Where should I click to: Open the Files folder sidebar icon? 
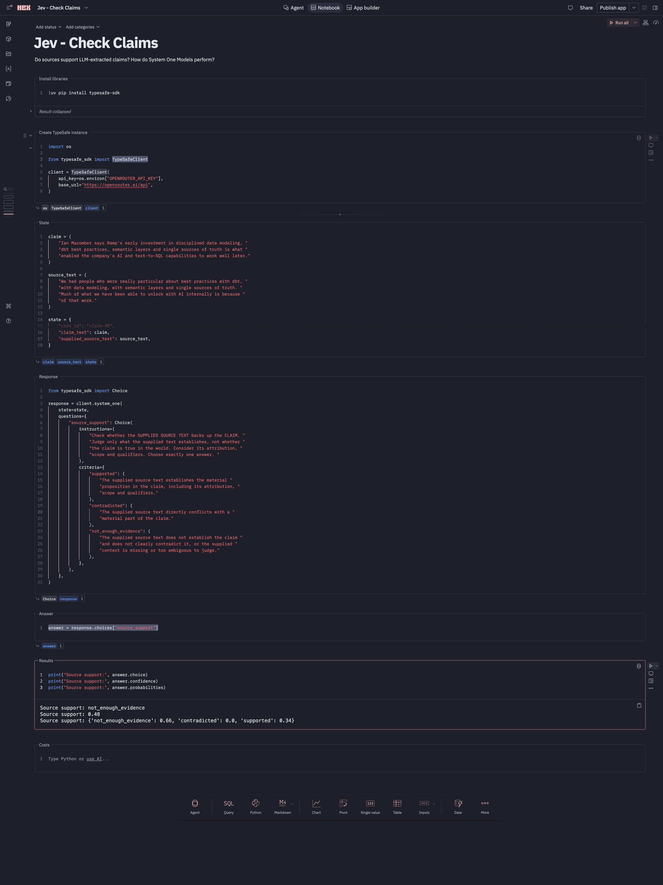tap(8, 54)
